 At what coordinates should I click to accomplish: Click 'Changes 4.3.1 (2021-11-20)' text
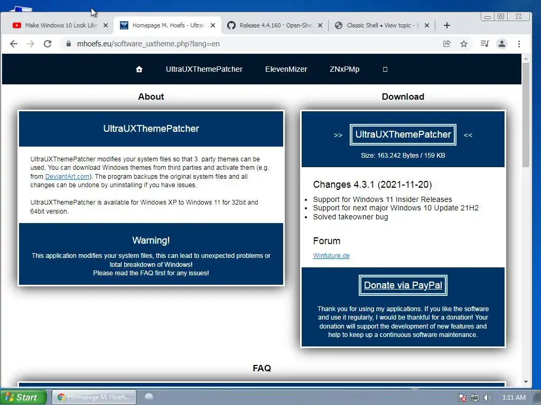372,185
